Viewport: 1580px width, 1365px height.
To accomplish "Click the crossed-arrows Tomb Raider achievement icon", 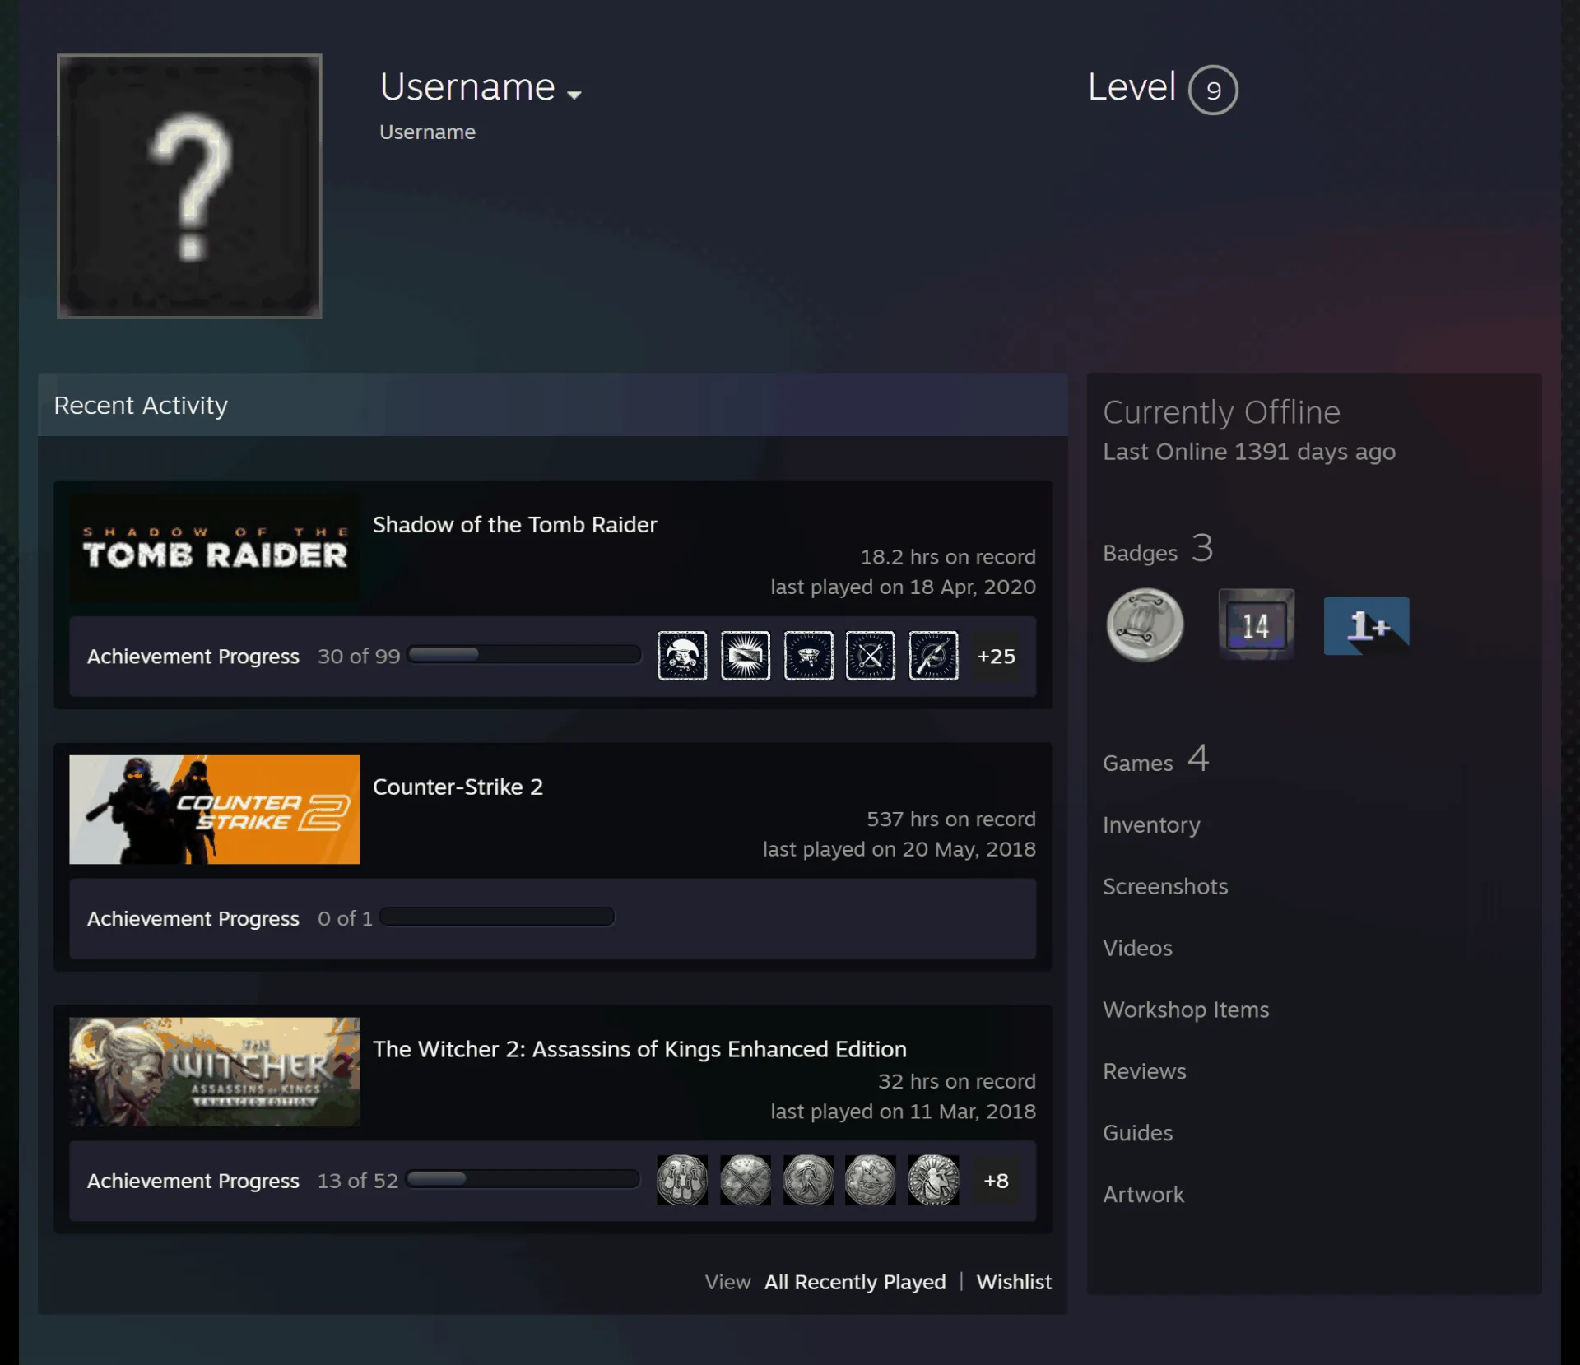I will click(870, 656).
